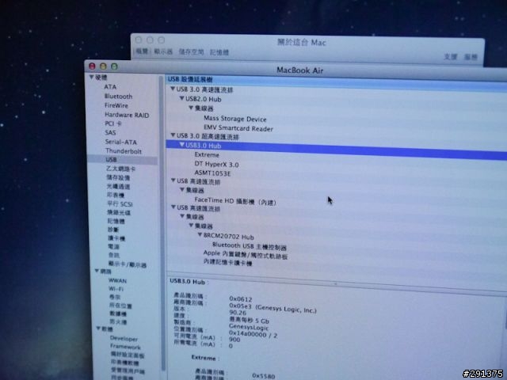
Task: Select Apple 內置鍵盤/觸控式軌跡板 row
Action: [246, 255]
